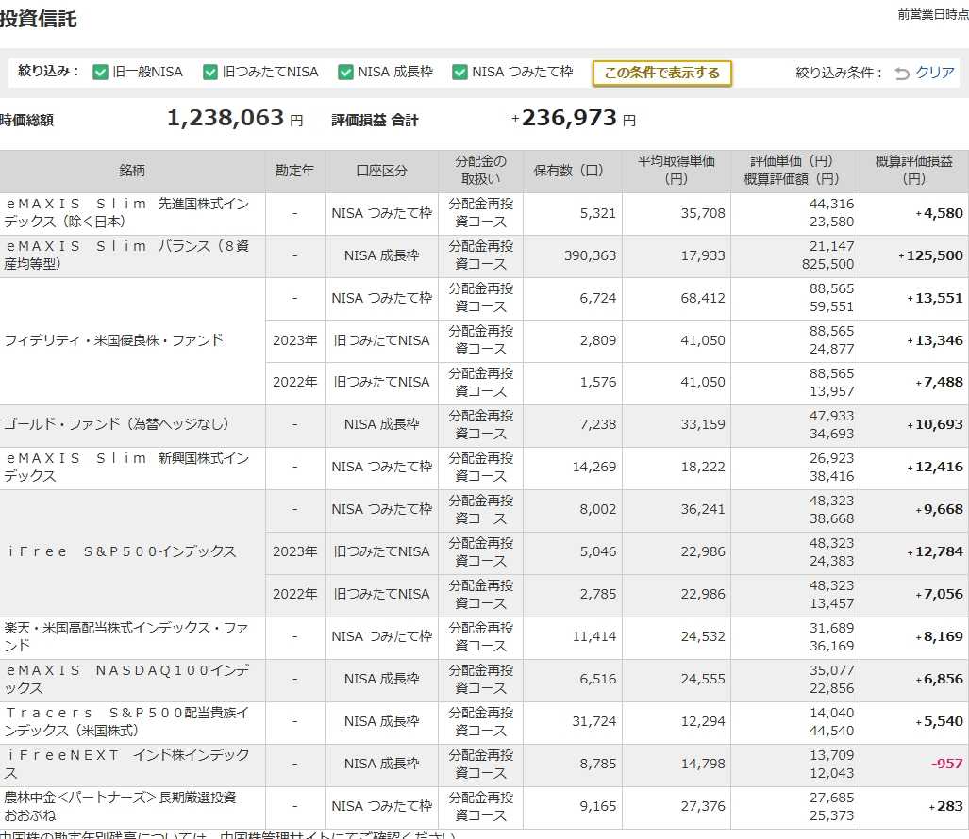Open Tracers S&P500配当貴族インデックス fund
Image resolution: width=969 pixels, height=839 pixels.
point(126,722)
